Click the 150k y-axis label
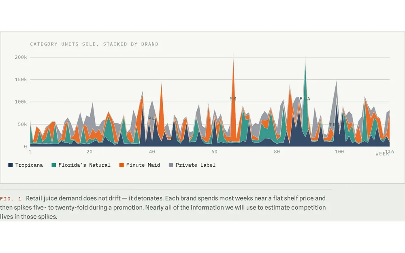405x253 pixels. tap(21, 79)
